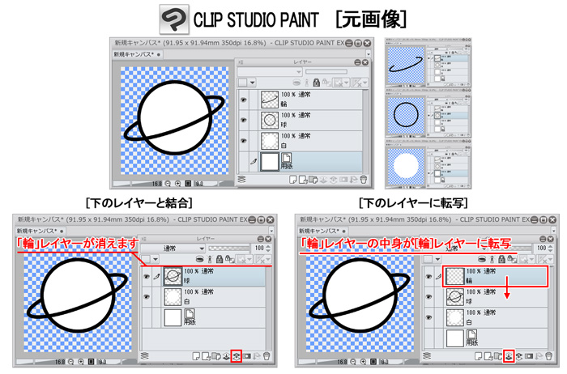Click レイヤー panel title in 元画像 window
The height and width of the screenshot is (374, 567).
point(303,62)
